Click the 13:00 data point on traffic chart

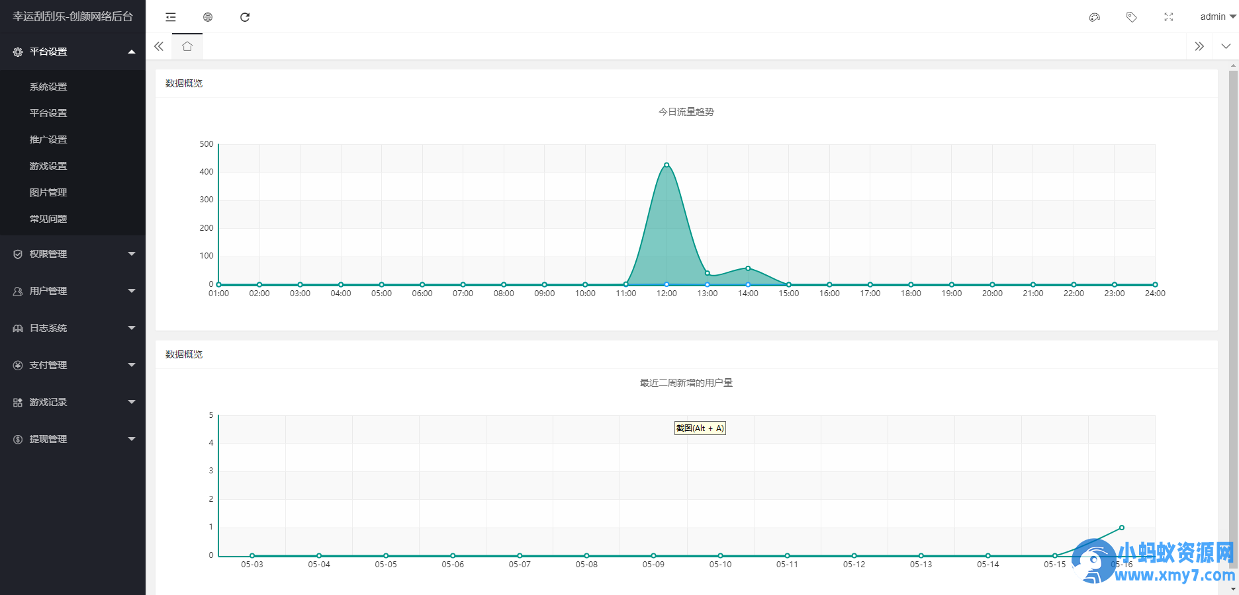click(x=708, y=273)
